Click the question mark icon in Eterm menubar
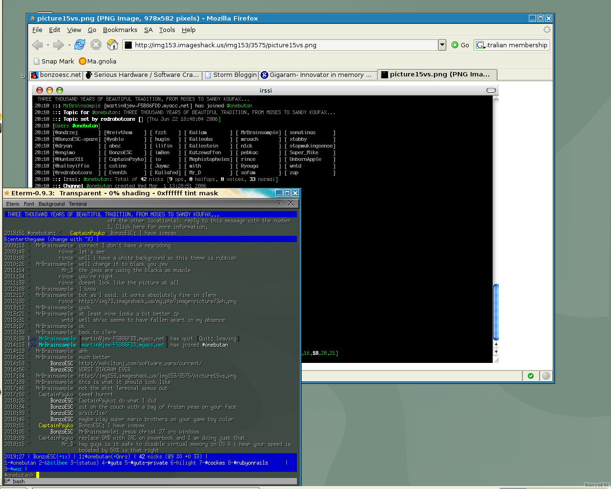The height and width of the screenshot is (489, 611). pos(279,203)
